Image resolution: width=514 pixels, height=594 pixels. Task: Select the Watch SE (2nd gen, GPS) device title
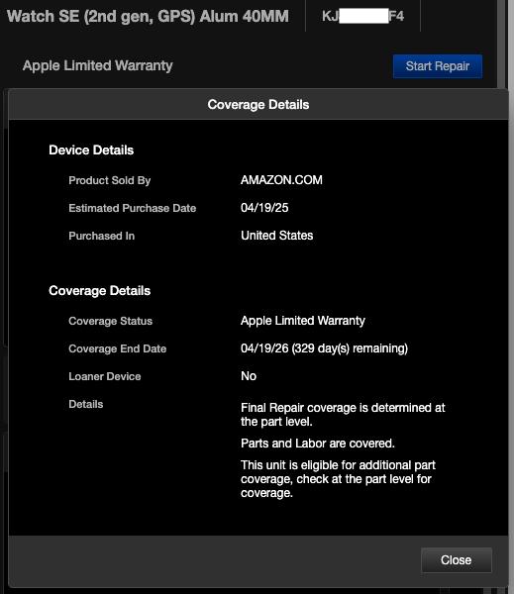pos(148,16)
